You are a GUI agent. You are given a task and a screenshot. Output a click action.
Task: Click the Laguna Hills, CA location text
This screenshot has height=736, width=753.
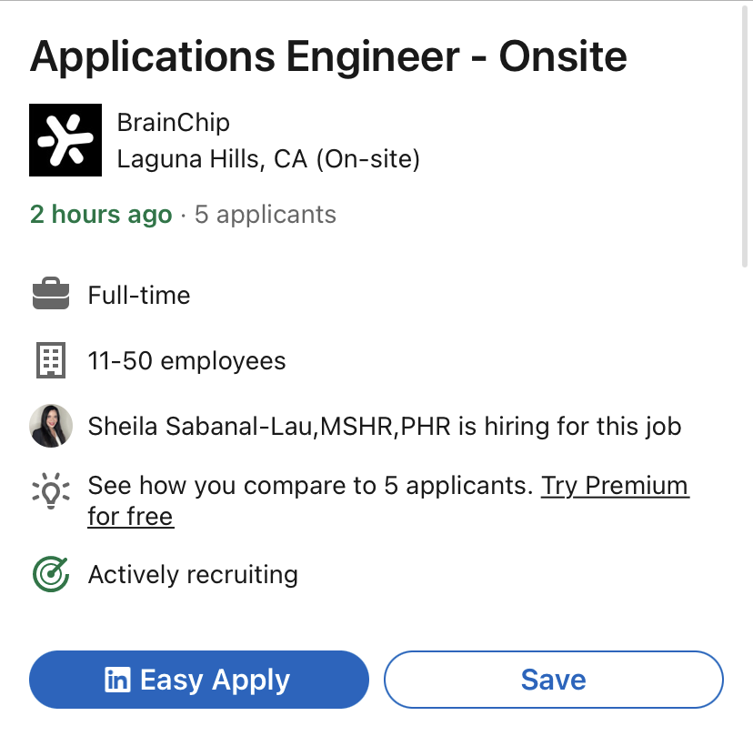pyautogui.click(x=268, y=160)
